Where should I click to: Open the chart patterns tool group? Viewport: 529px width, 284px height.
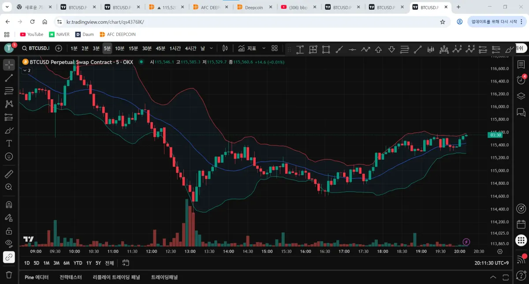pos(9,104)
